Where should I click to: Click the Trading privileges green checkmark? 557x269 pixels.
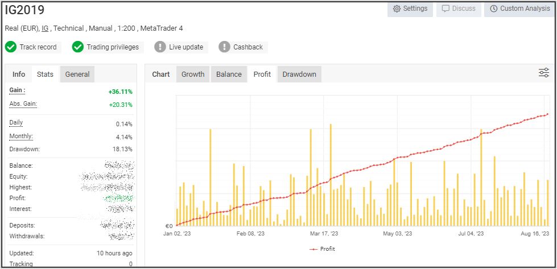78,47
